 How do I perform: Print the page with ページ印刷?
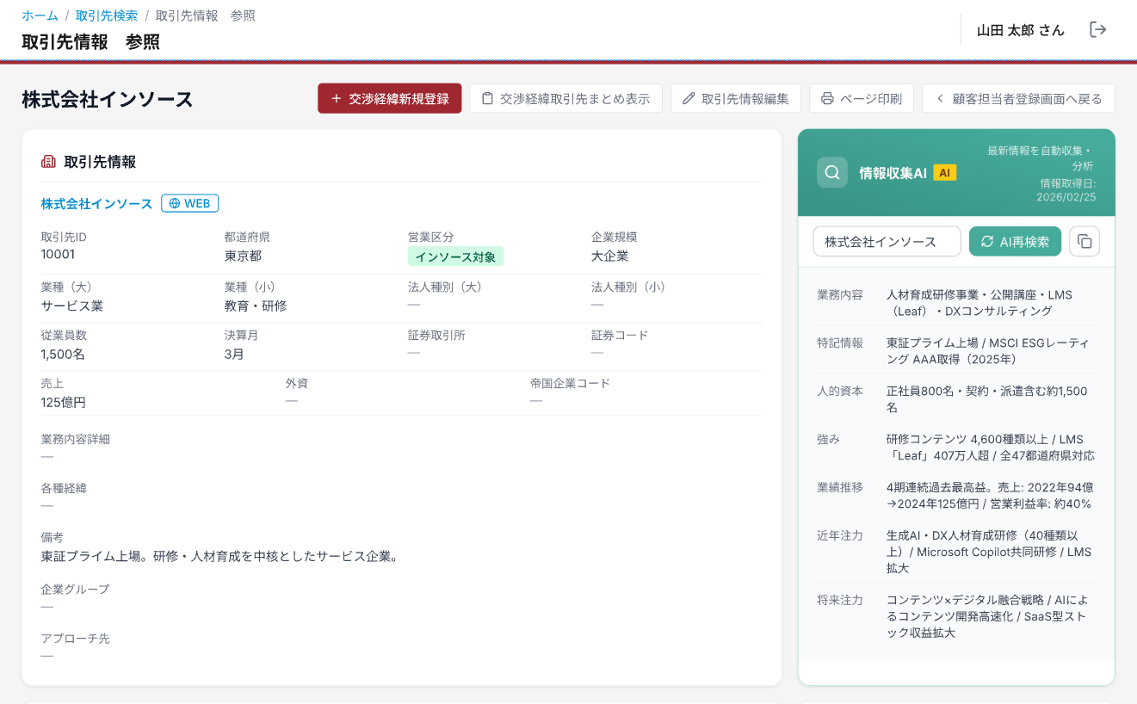coord(861,99)
